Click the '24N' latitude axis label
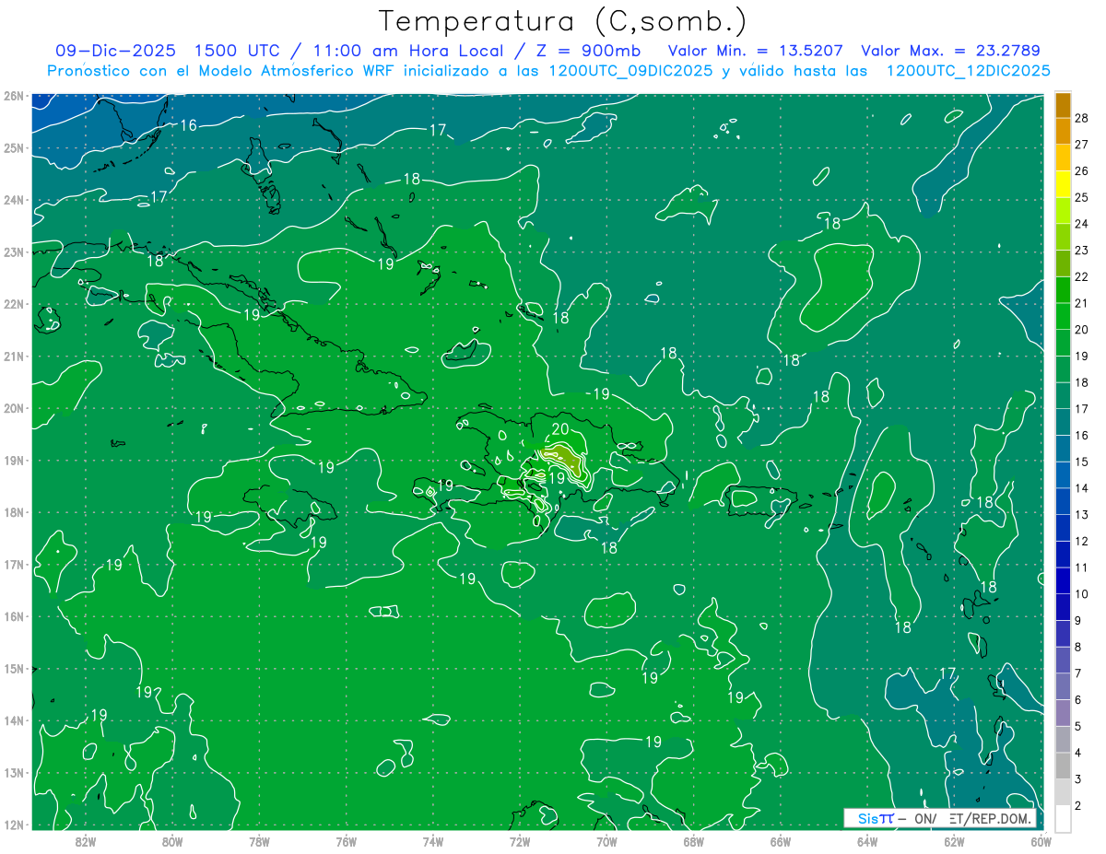The height and width of the screenshot is (854, 1106). click(x=13, y=200)
